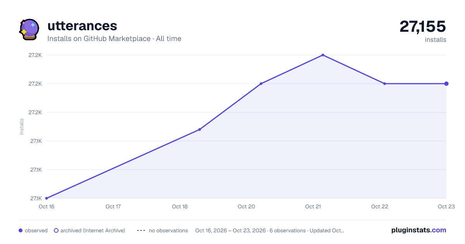Click the Oct 23 x-axis label
This screenshot has height=244, width=465.
tap(446, 206)
